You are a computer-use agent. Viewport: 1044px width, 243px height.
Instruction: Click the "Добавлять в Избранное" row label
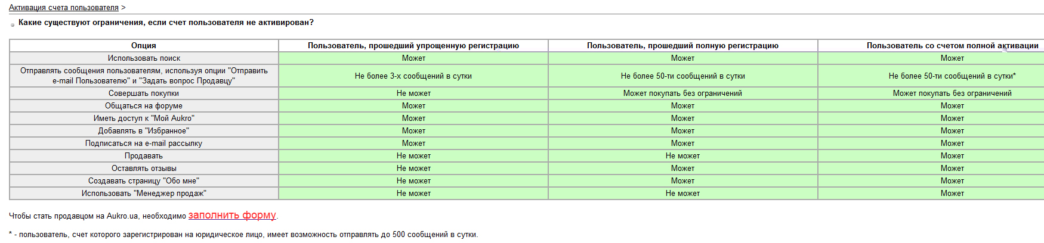(x=144, y=131)
